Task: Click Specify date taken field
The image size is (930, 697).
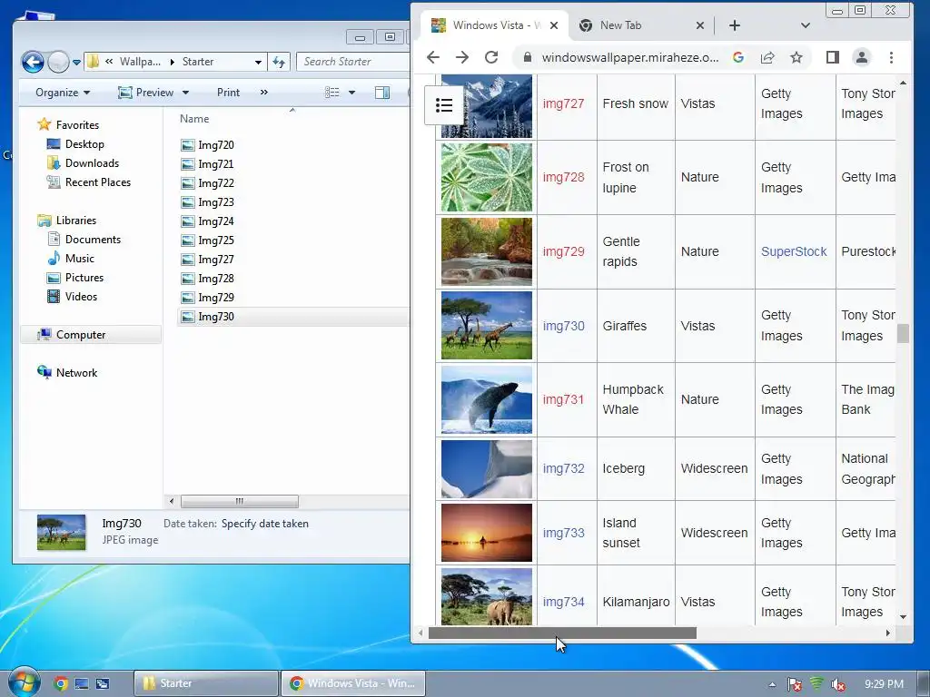Action: (x=264, y=524)
